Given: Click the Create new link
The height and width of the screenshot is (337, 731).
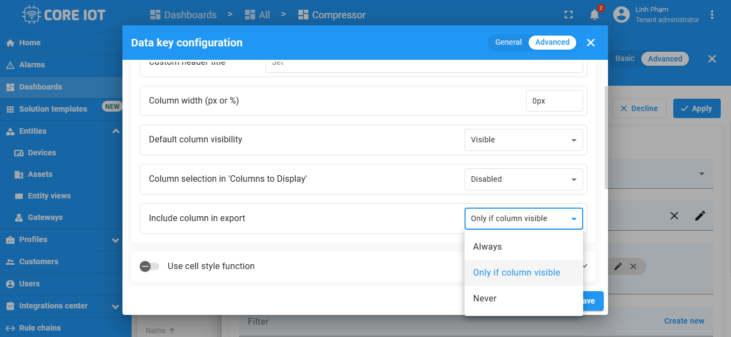Looking at the screenshot, I should tap(684, 321).
